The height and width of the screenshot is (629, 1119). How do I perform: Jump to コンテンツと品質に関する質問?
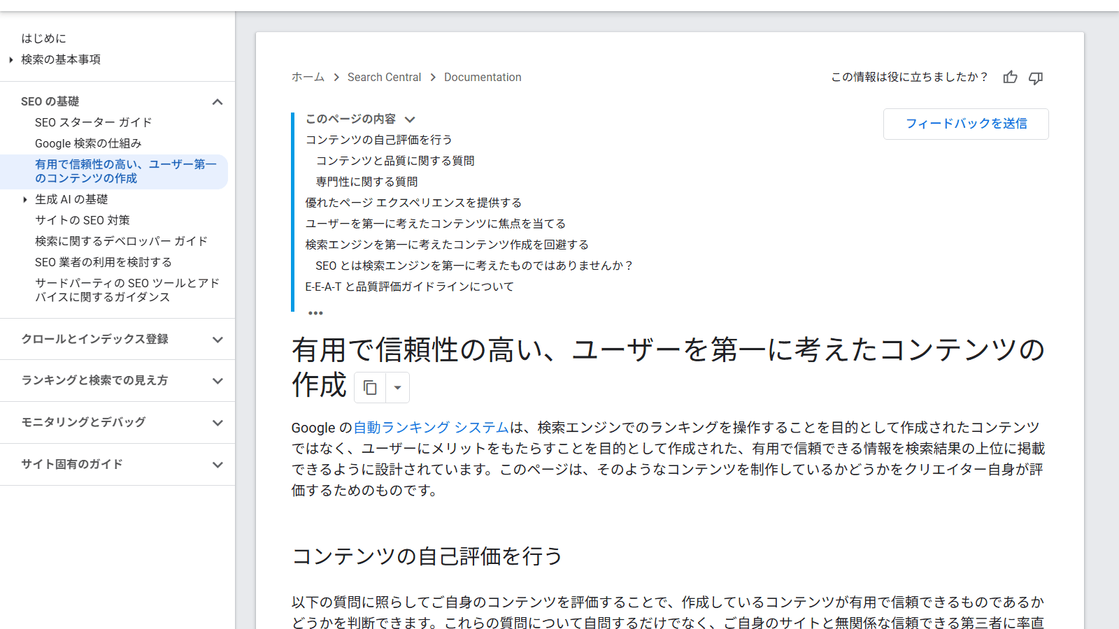coord(395,161)
